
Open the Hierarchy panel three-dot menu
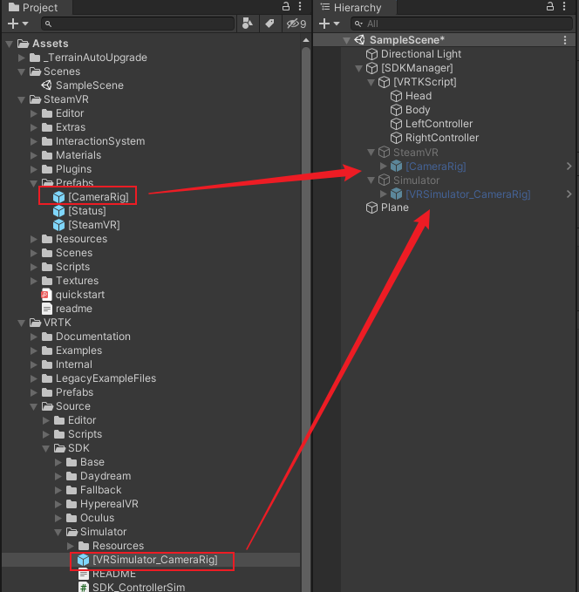(564, 6)
